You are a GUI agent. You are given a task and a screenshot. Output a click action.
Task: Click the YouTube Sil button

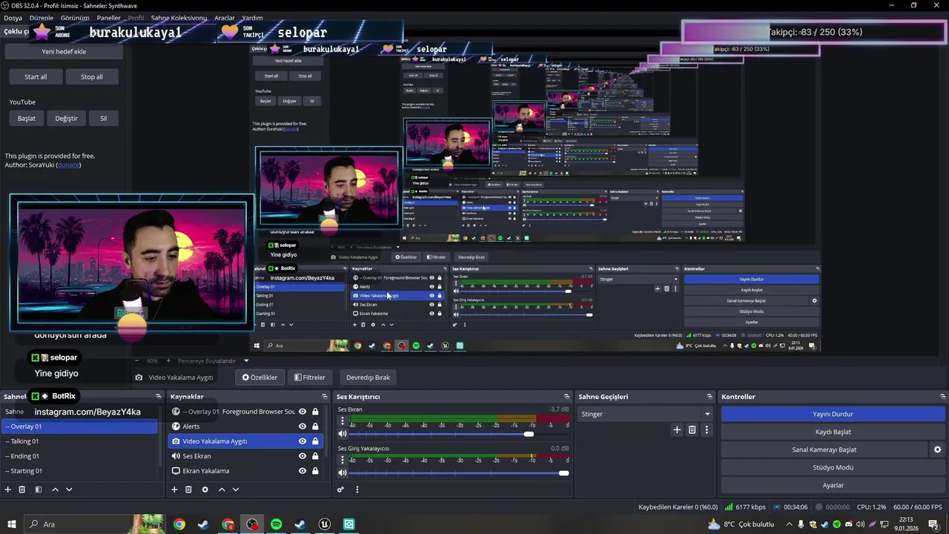coord(103,118)
